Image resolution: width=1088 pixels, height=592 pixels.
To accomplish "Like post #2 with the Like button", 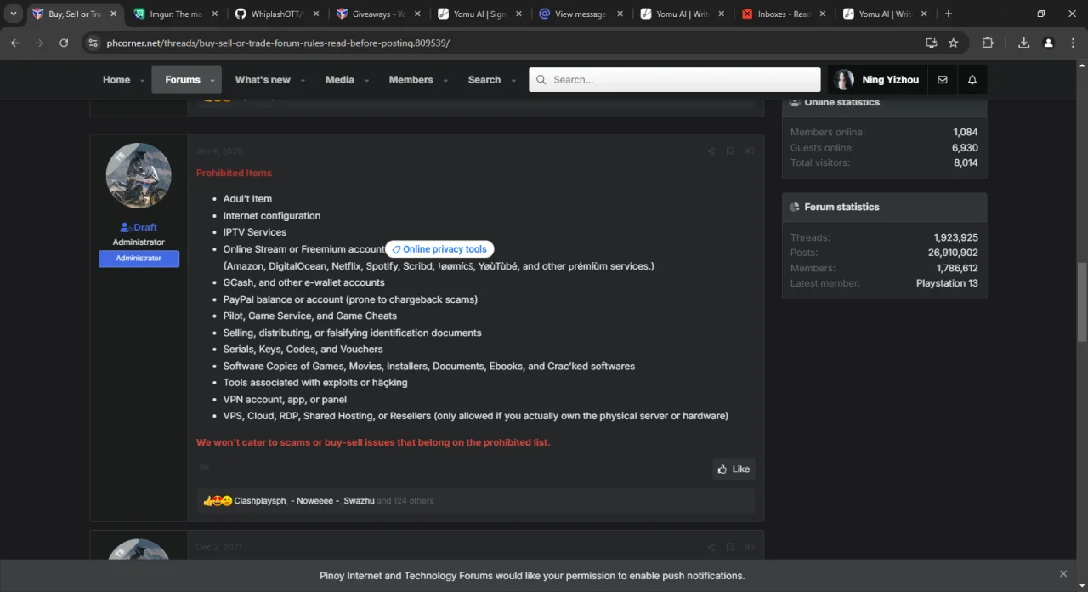I will click(x=734, y=469).
